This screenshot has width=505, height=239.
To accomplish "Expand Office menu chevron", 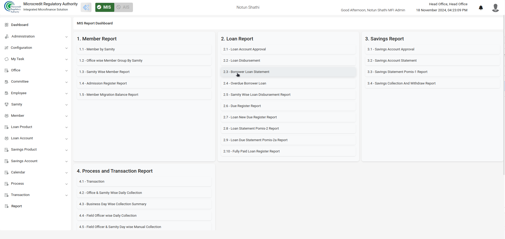I will click(66, 71).
